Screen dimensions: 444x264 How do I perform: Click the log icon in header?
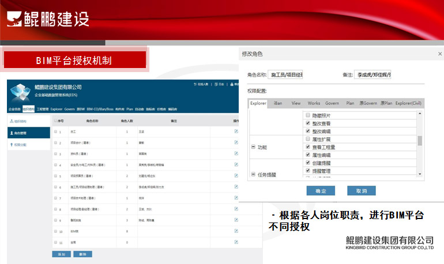(x=216, y=84)
